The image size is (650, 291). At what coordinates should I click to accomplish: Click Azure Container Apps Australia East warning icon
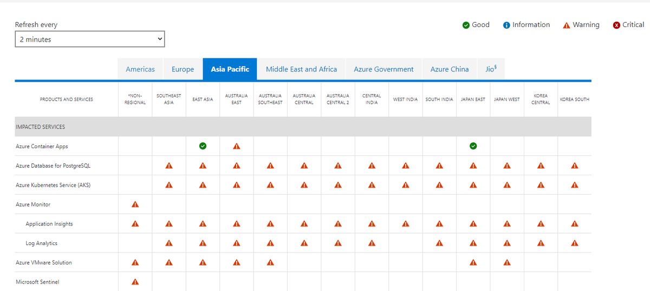tap(236, 146)
